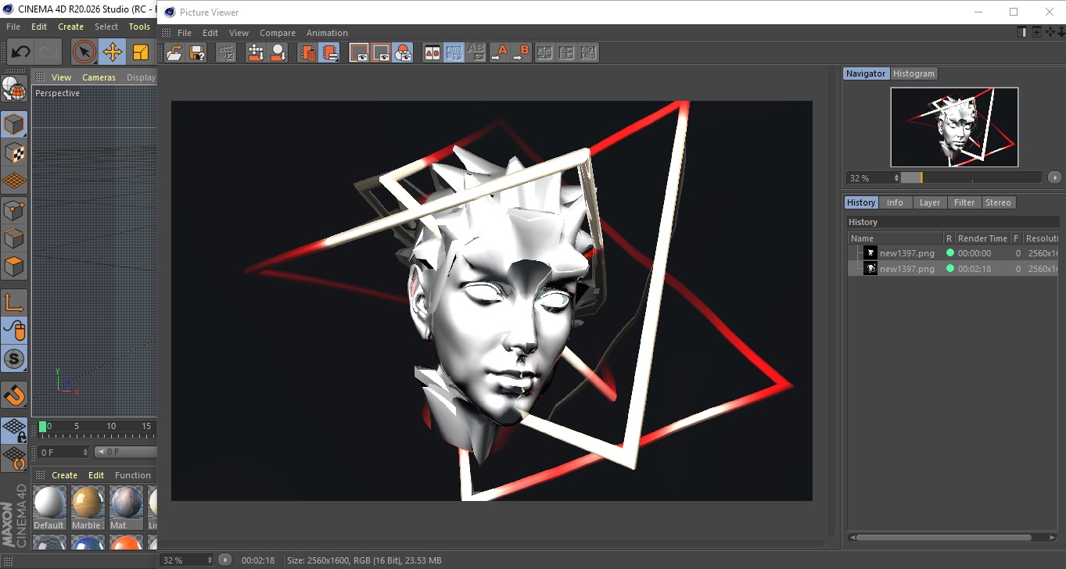Viewport: 1066px width, 569px height.
Task: Toggle the Viewport Solo S icon
Action: pos(14,359)
